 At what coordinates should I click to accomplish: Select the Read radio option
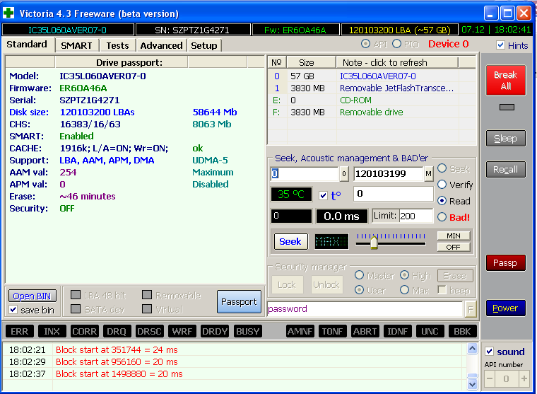442,201
